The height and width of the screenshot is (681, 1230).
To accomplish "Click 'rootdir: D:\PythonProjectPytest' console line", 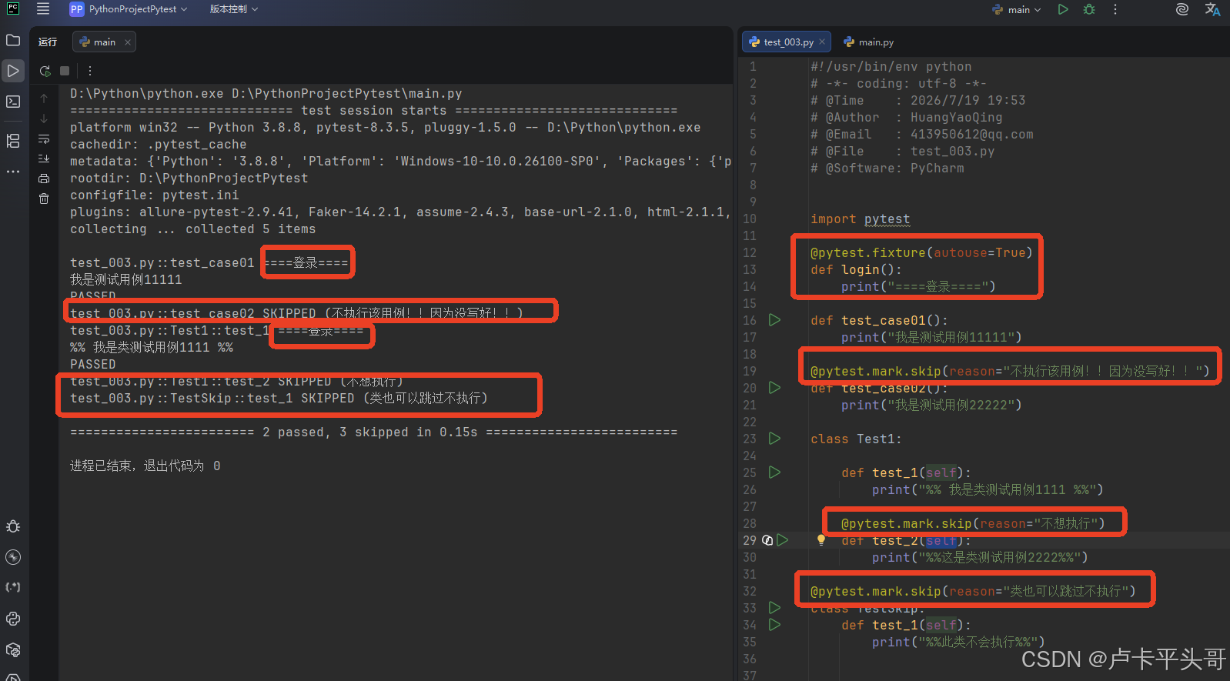I will pyautogui.click(x=189, y=179).
